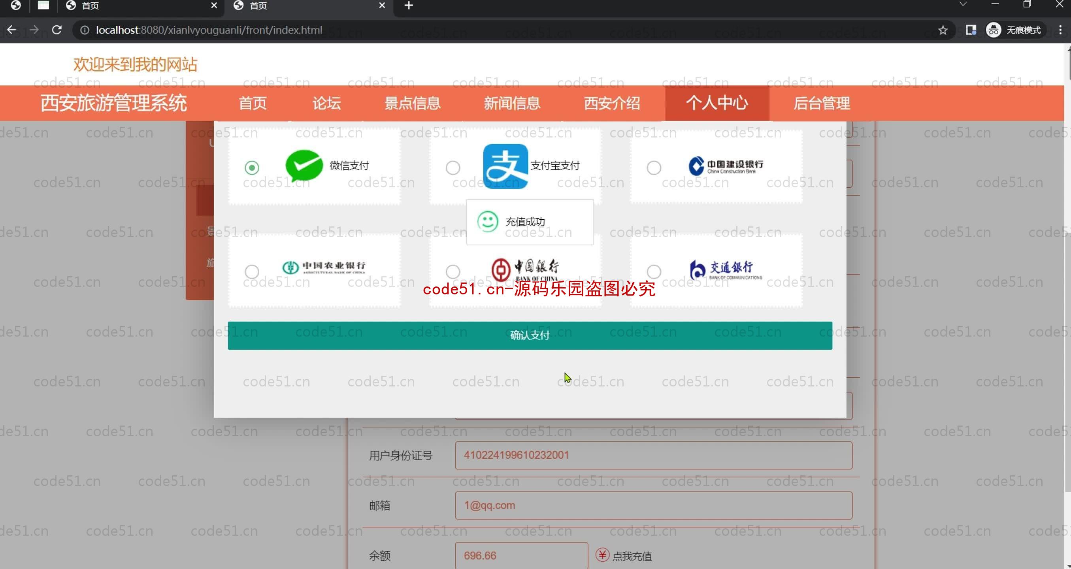Viewport: 1071px width, 569px height.
Task: Switch to the second 首页 browser tab
Action: pyautogui.click(x=309, y=6)
